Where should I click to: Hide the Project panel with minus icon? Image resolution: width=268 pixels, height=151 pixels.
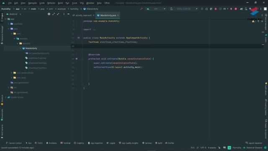click(x=68, y=14)
